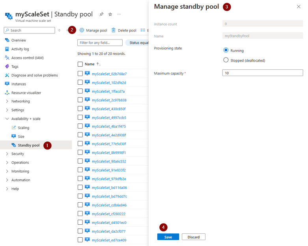The image size is (308, 246).
Task: Open Activity log in the sidebar
Action: coord(20,49)
